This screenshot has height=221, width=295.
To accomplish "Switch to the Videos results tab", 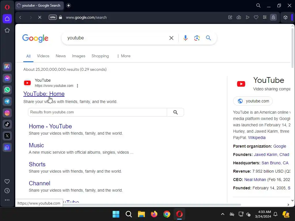I will tap(43, 56).
